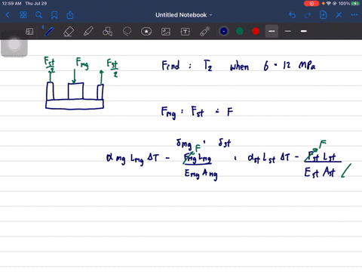Toggle the zoom window tool
The height and width of the screenshot is (272, 362).
[x=29, y=32]
